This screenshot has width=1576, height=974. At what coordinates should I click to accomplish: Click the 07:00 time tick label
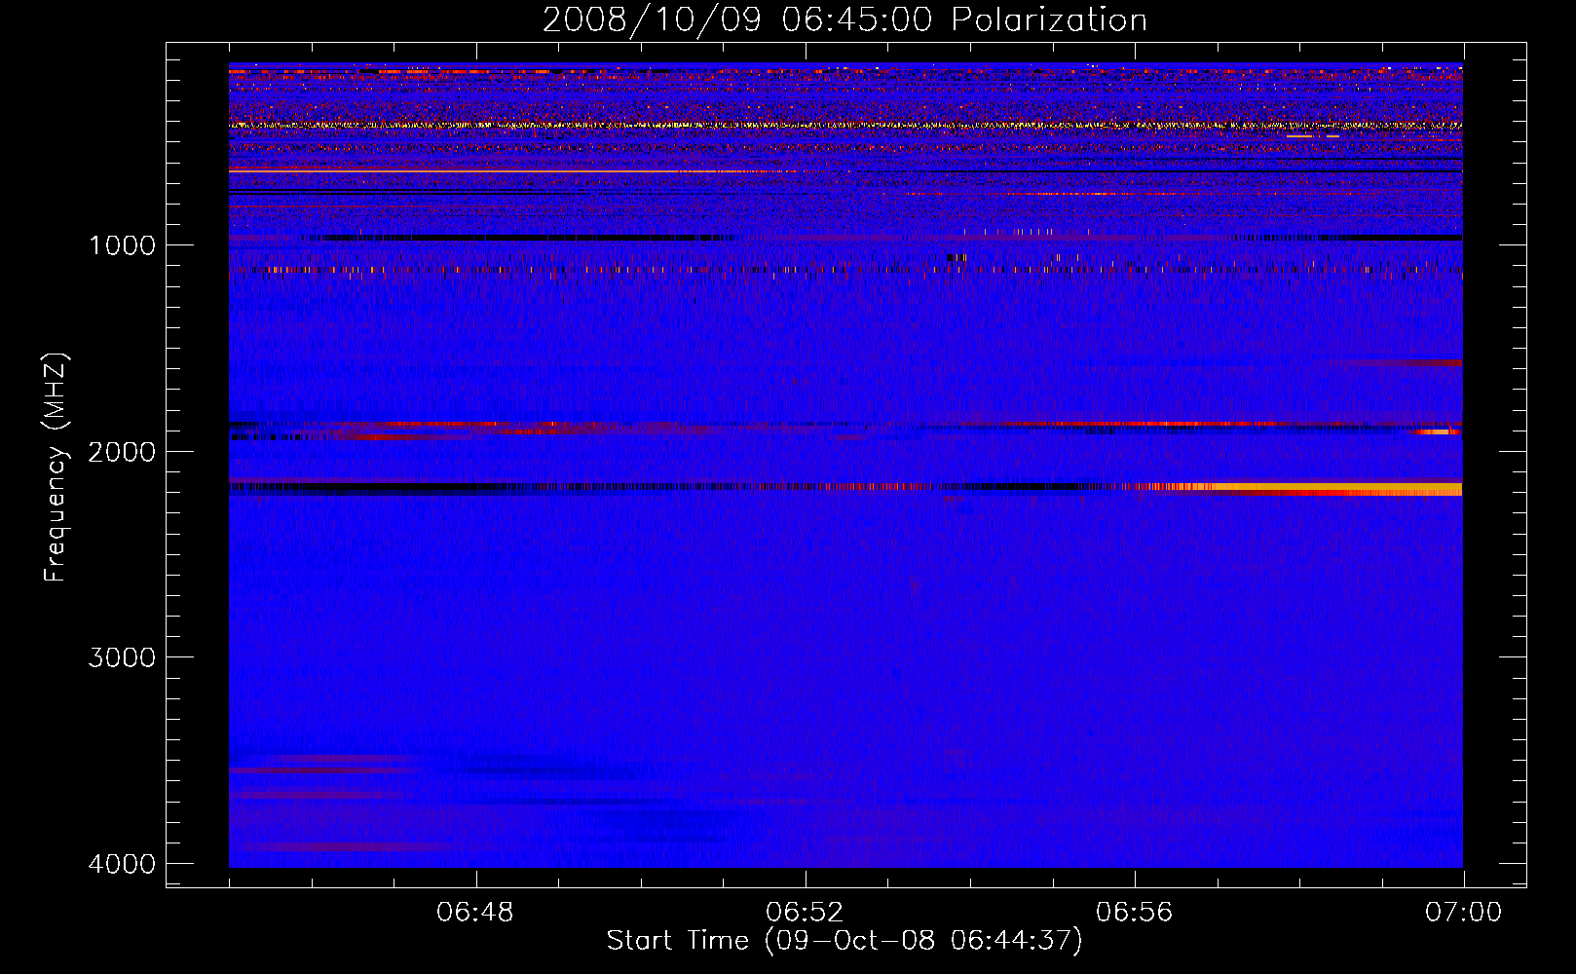1463,913
